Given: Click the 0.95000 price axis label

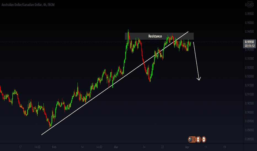Looking at the screenshot, I should tap(249, 23).
